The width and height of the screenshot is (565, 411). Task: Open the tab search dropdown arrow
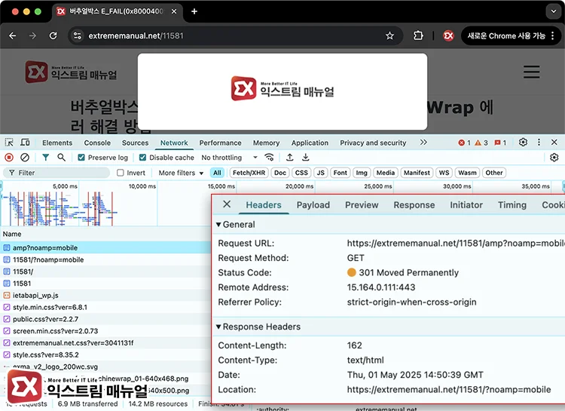(554, 11)
